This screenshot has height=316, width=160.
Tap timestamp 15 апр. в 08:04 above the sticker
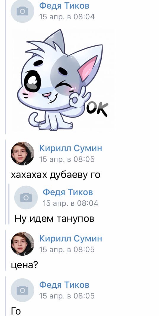(67, 17)
